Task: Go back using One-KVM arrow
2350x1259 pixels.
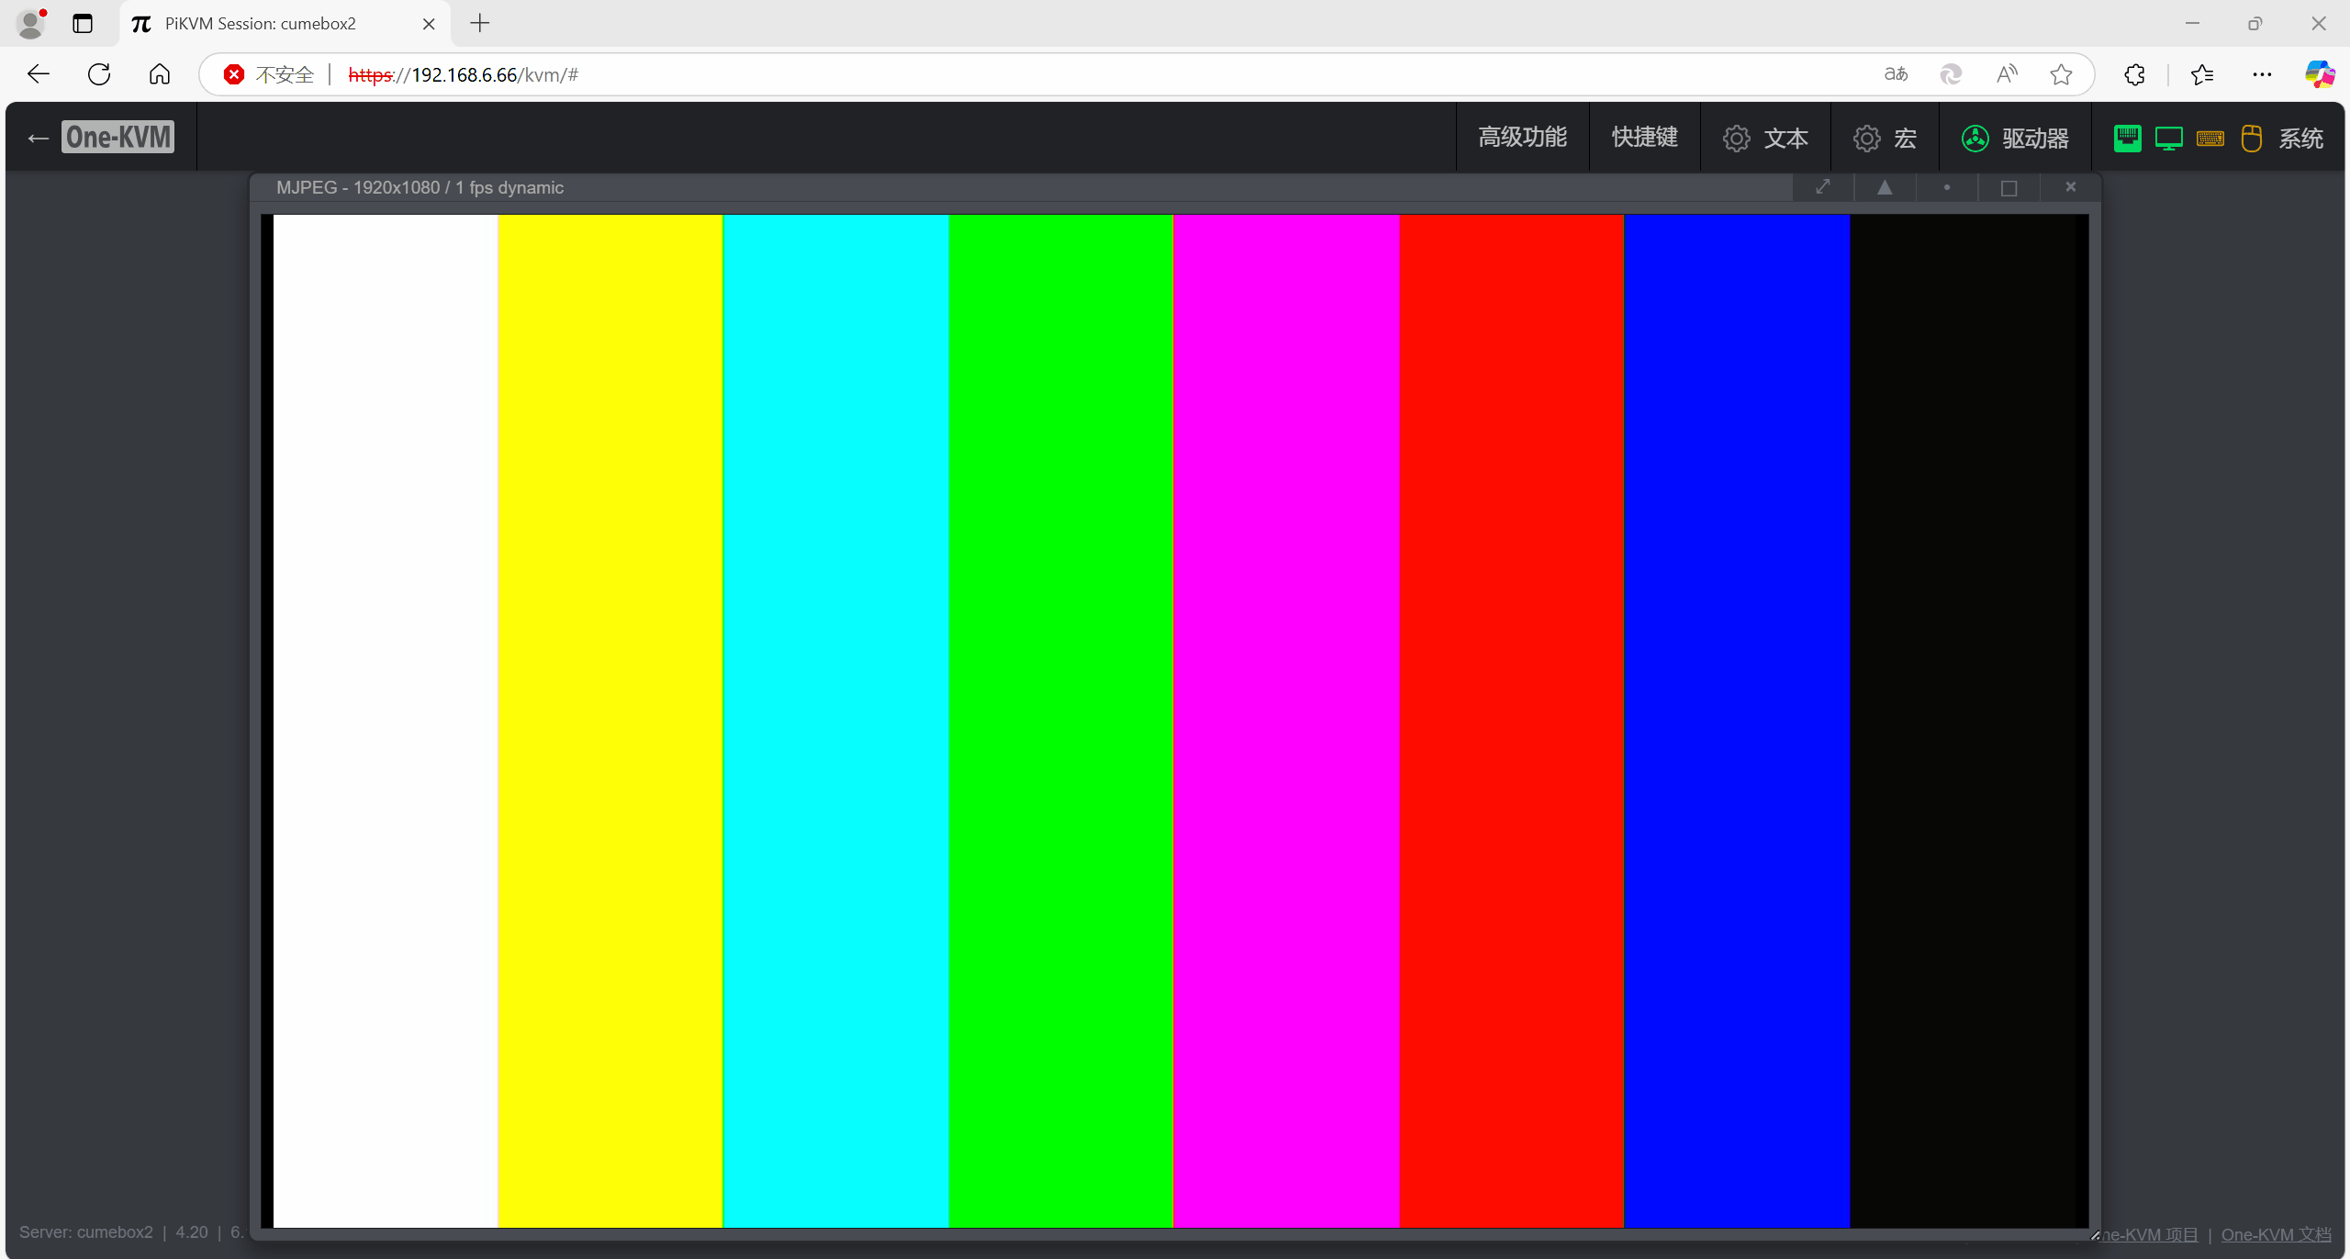Action: pyautogui.click(x=38, y=139)
